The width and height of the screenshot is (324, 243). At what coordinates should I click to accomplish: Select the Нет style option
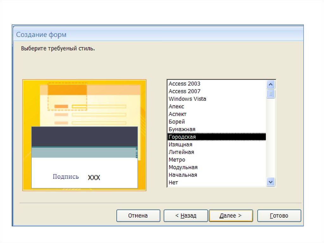(173, 182)
